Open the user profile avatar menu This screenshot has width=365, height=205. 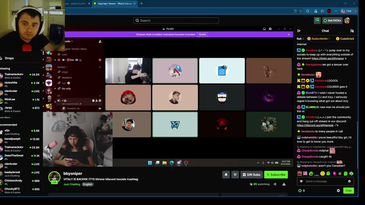click(347, 20)
